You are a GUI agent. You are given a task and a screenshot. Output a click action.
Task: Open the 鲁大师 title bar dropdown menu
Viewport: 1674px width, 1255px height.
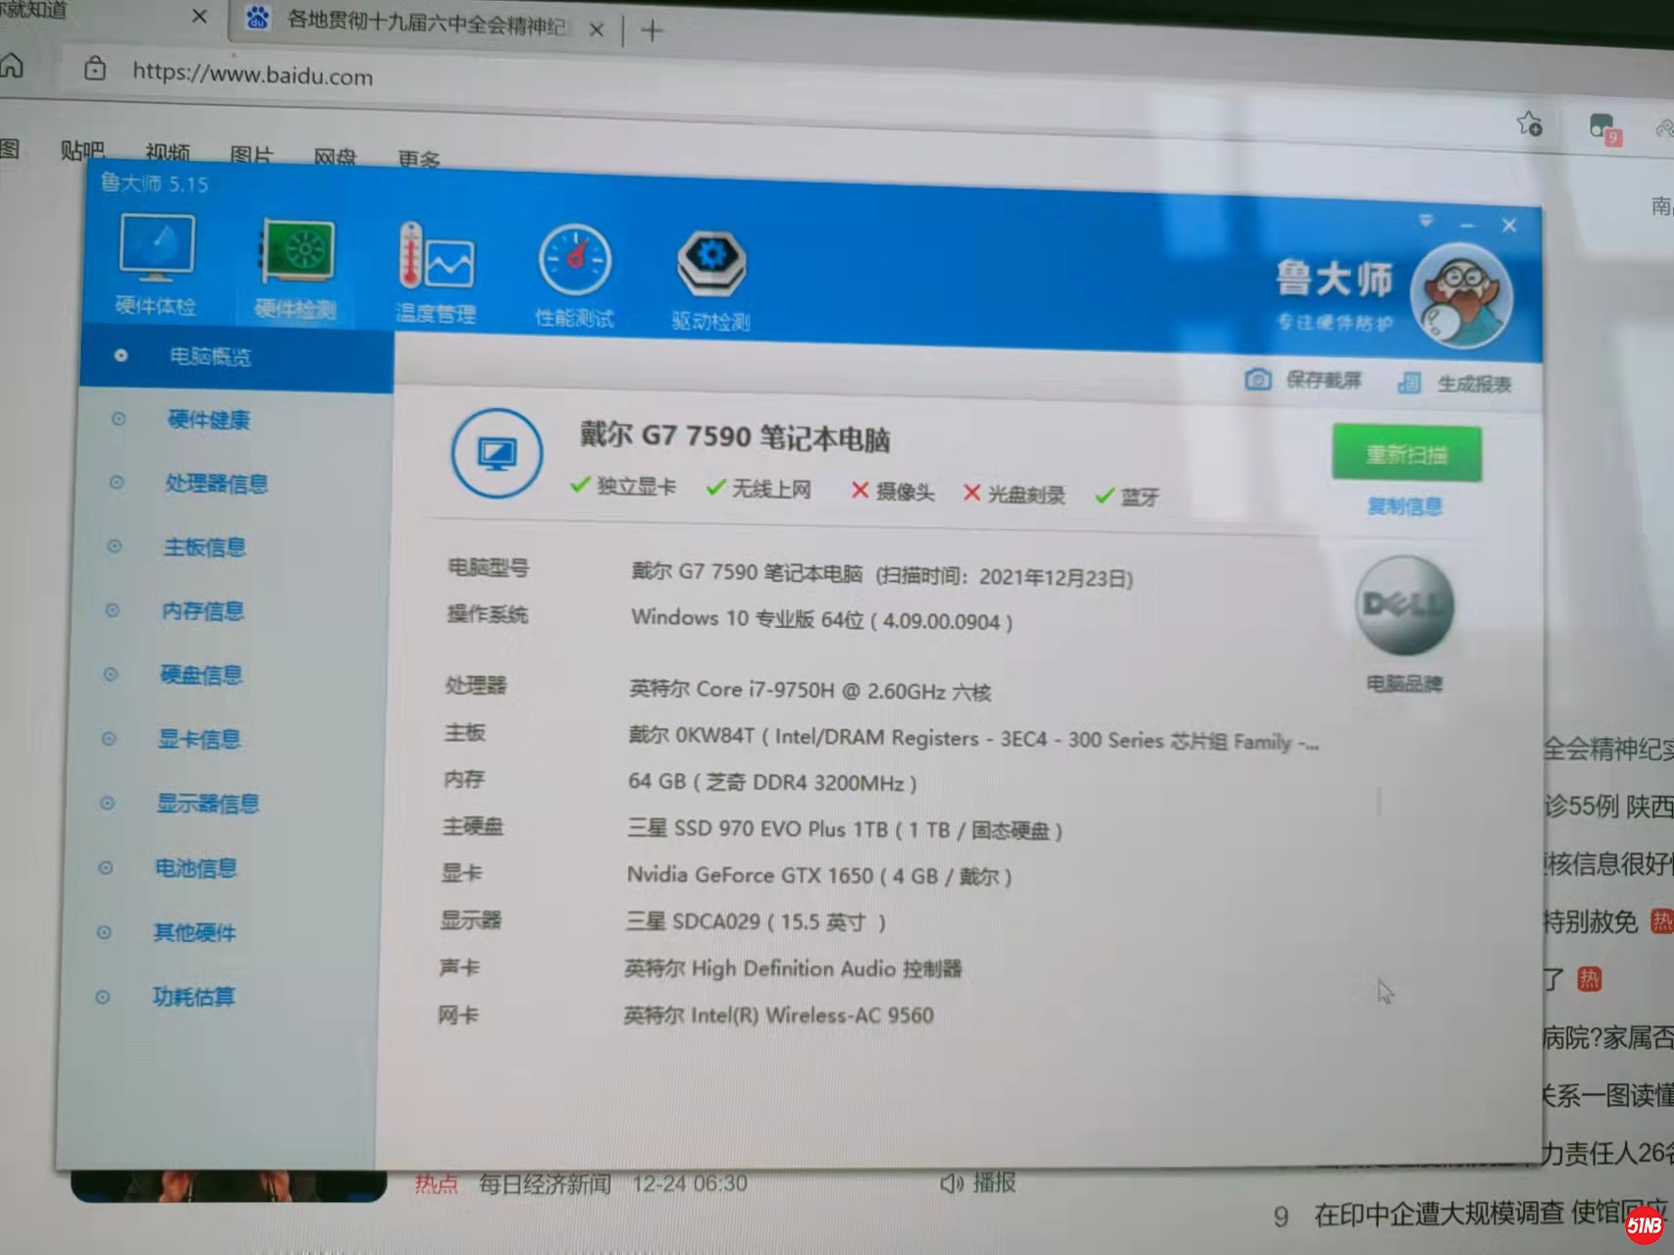(1426, 221)
